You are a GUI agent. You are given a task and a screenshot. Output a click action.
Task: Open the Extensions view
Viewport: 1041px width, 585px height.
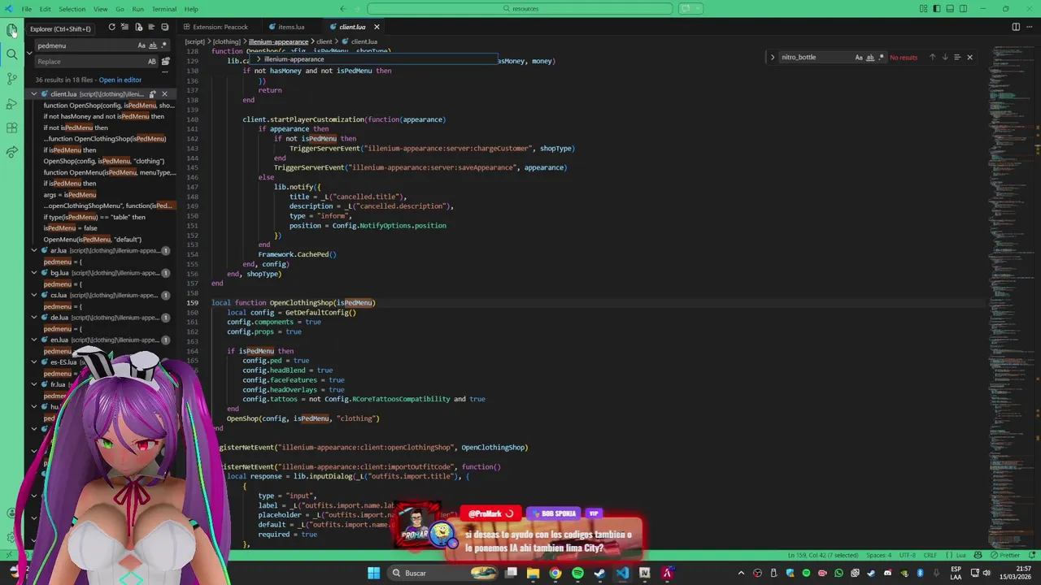(x=11, y=128)
